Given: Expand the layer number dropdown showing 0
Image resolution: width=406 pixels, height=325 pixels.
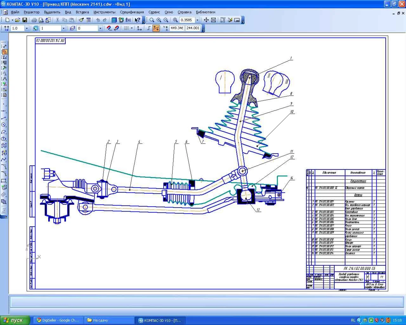Looking at the screenshot, I should point(100,28).
